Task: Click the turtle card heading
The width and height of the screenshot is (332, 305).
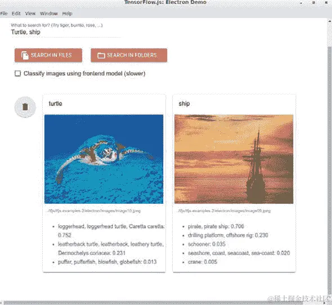Action: pyautogui.click(x=56, y=104)
